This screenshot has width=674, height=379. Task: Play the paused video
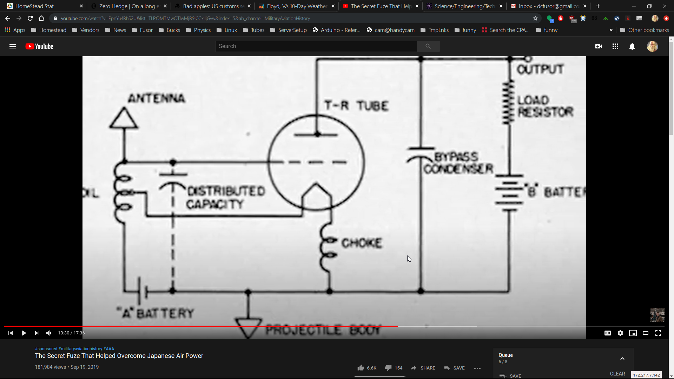[x=24, y=333]
